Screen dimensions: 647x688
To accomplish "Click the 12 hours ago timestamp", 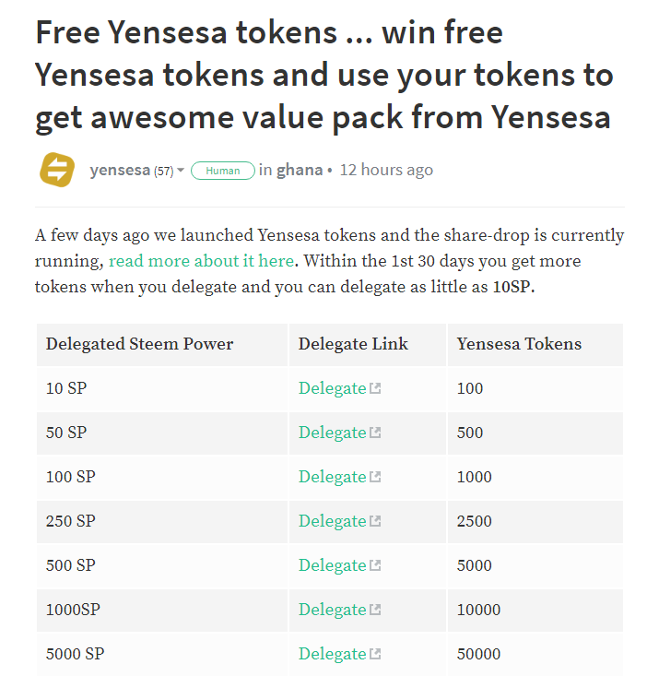I will (x=386, y=170).
